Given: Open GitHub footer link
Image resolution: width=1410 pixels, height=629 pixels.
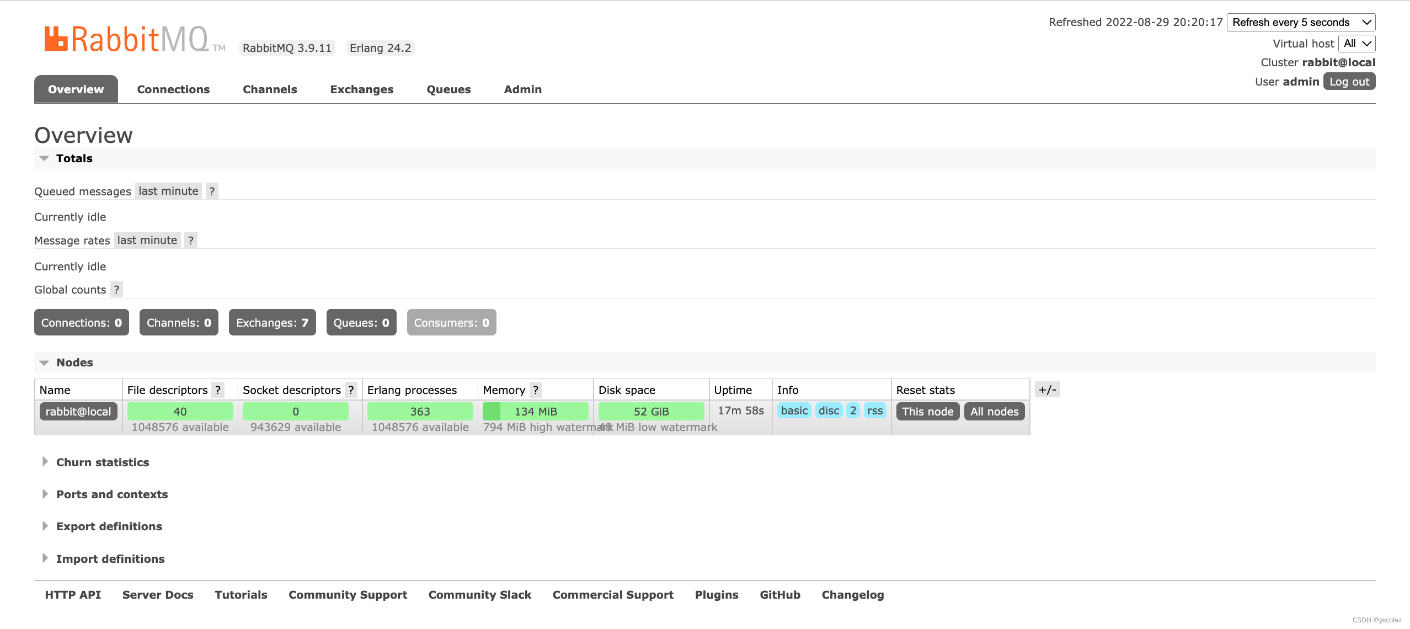Looking at the screenshot, I should (780, 595).
